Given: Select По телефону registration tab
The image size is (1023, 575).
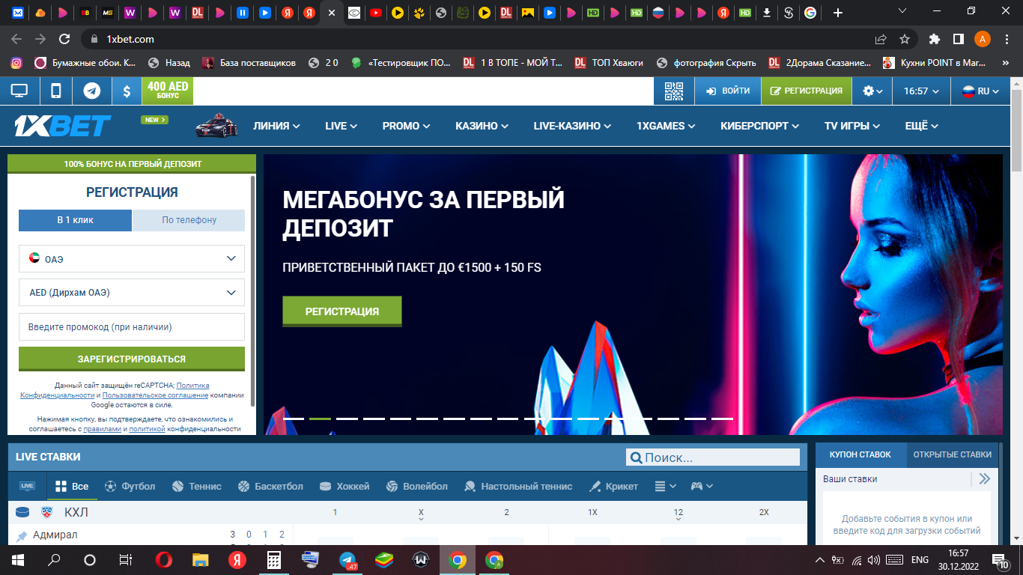Looking at the screenshot, I should [189, 220].
